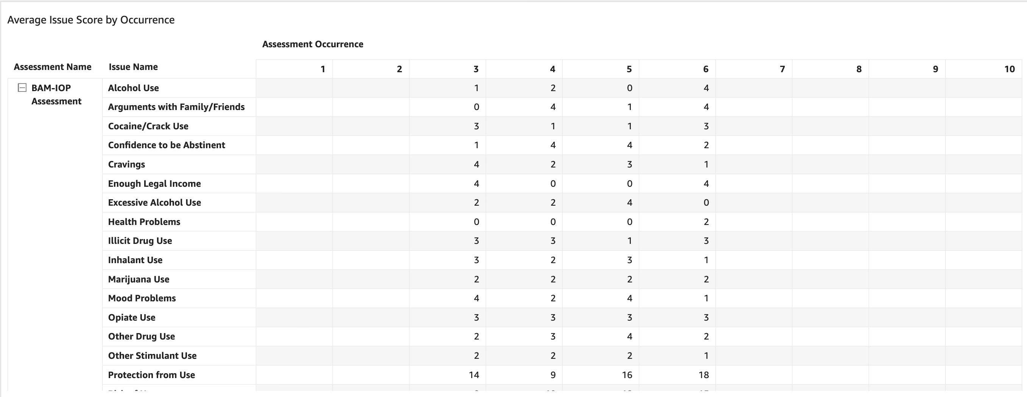Select the Assessment Occurrence field label

point(313,44)
